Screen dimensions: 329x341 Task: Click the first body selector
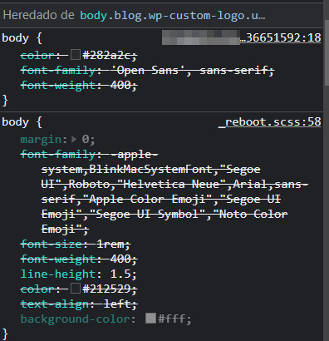coord(15,38)
